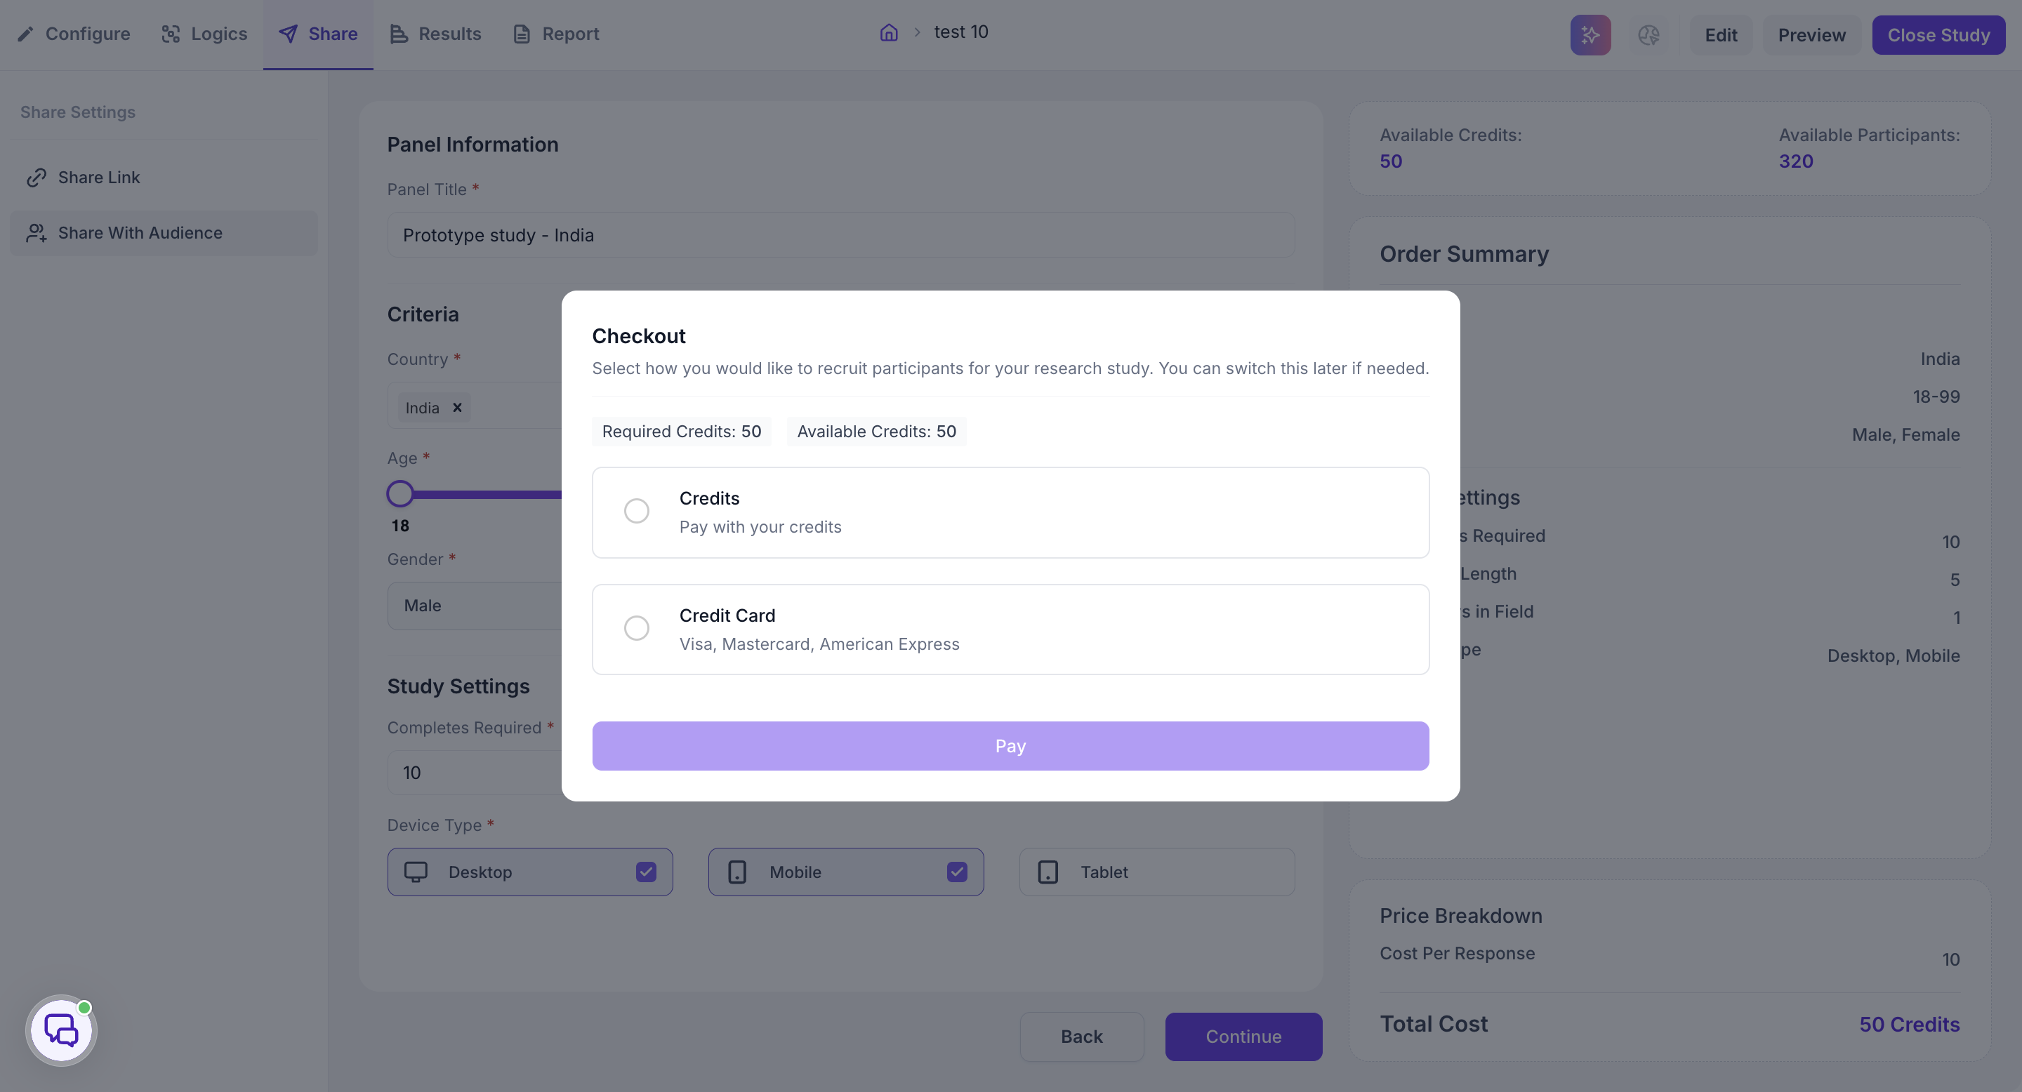The width and height of the screenshot is (2022, 1092).
Task: Open the chat support bubble
Action: [x=61, y=1030]
